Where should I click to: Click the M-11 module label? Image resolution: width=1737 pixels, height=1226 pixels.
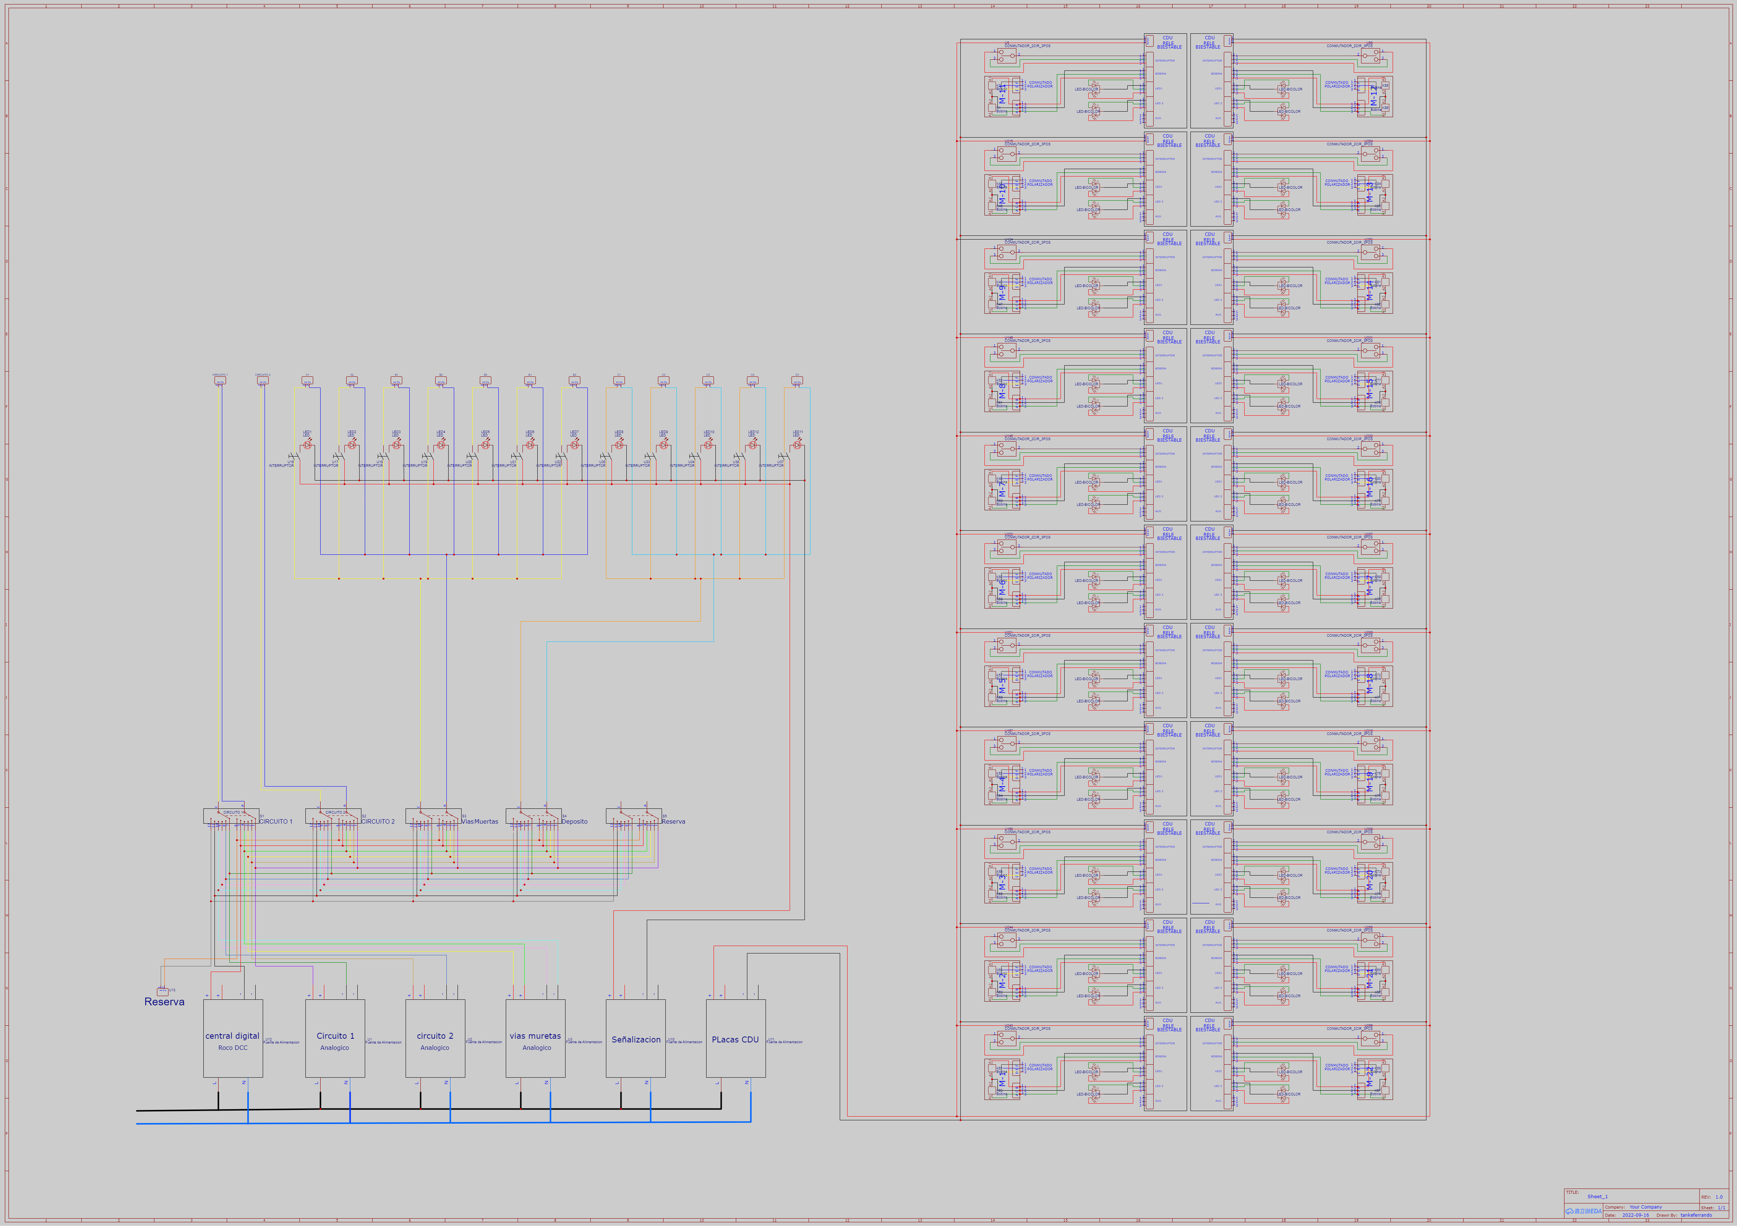(1003, 95)
